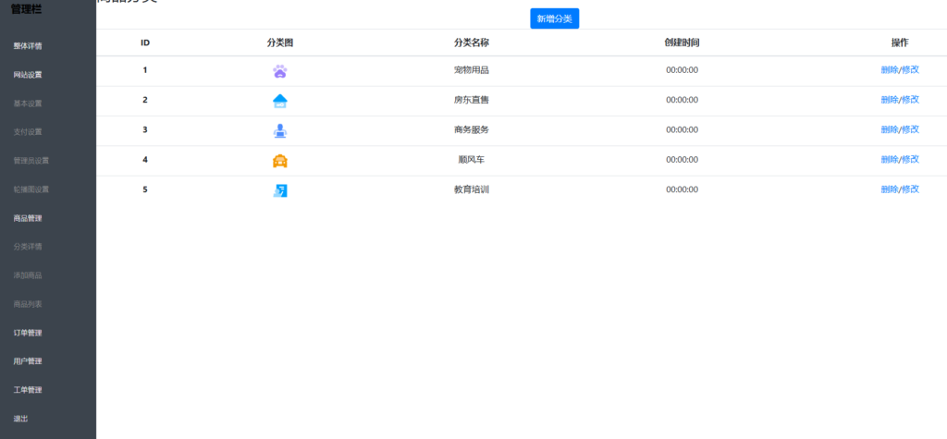Open 分类详情 under 商品管理
Viewport: 947px width, 439px height.
28,247
